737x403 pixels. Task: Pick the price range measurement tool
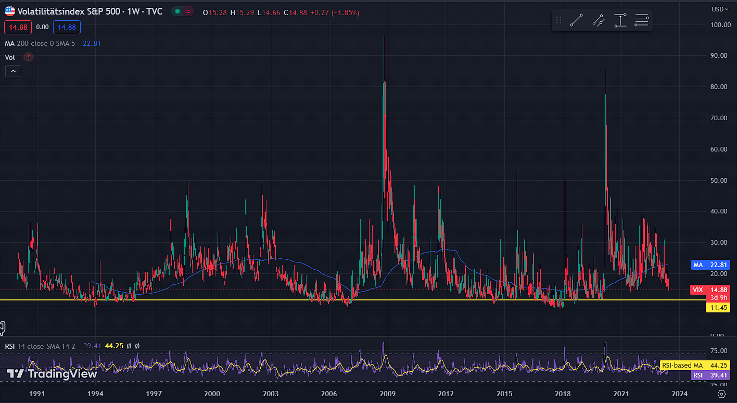tap(620, 21)
